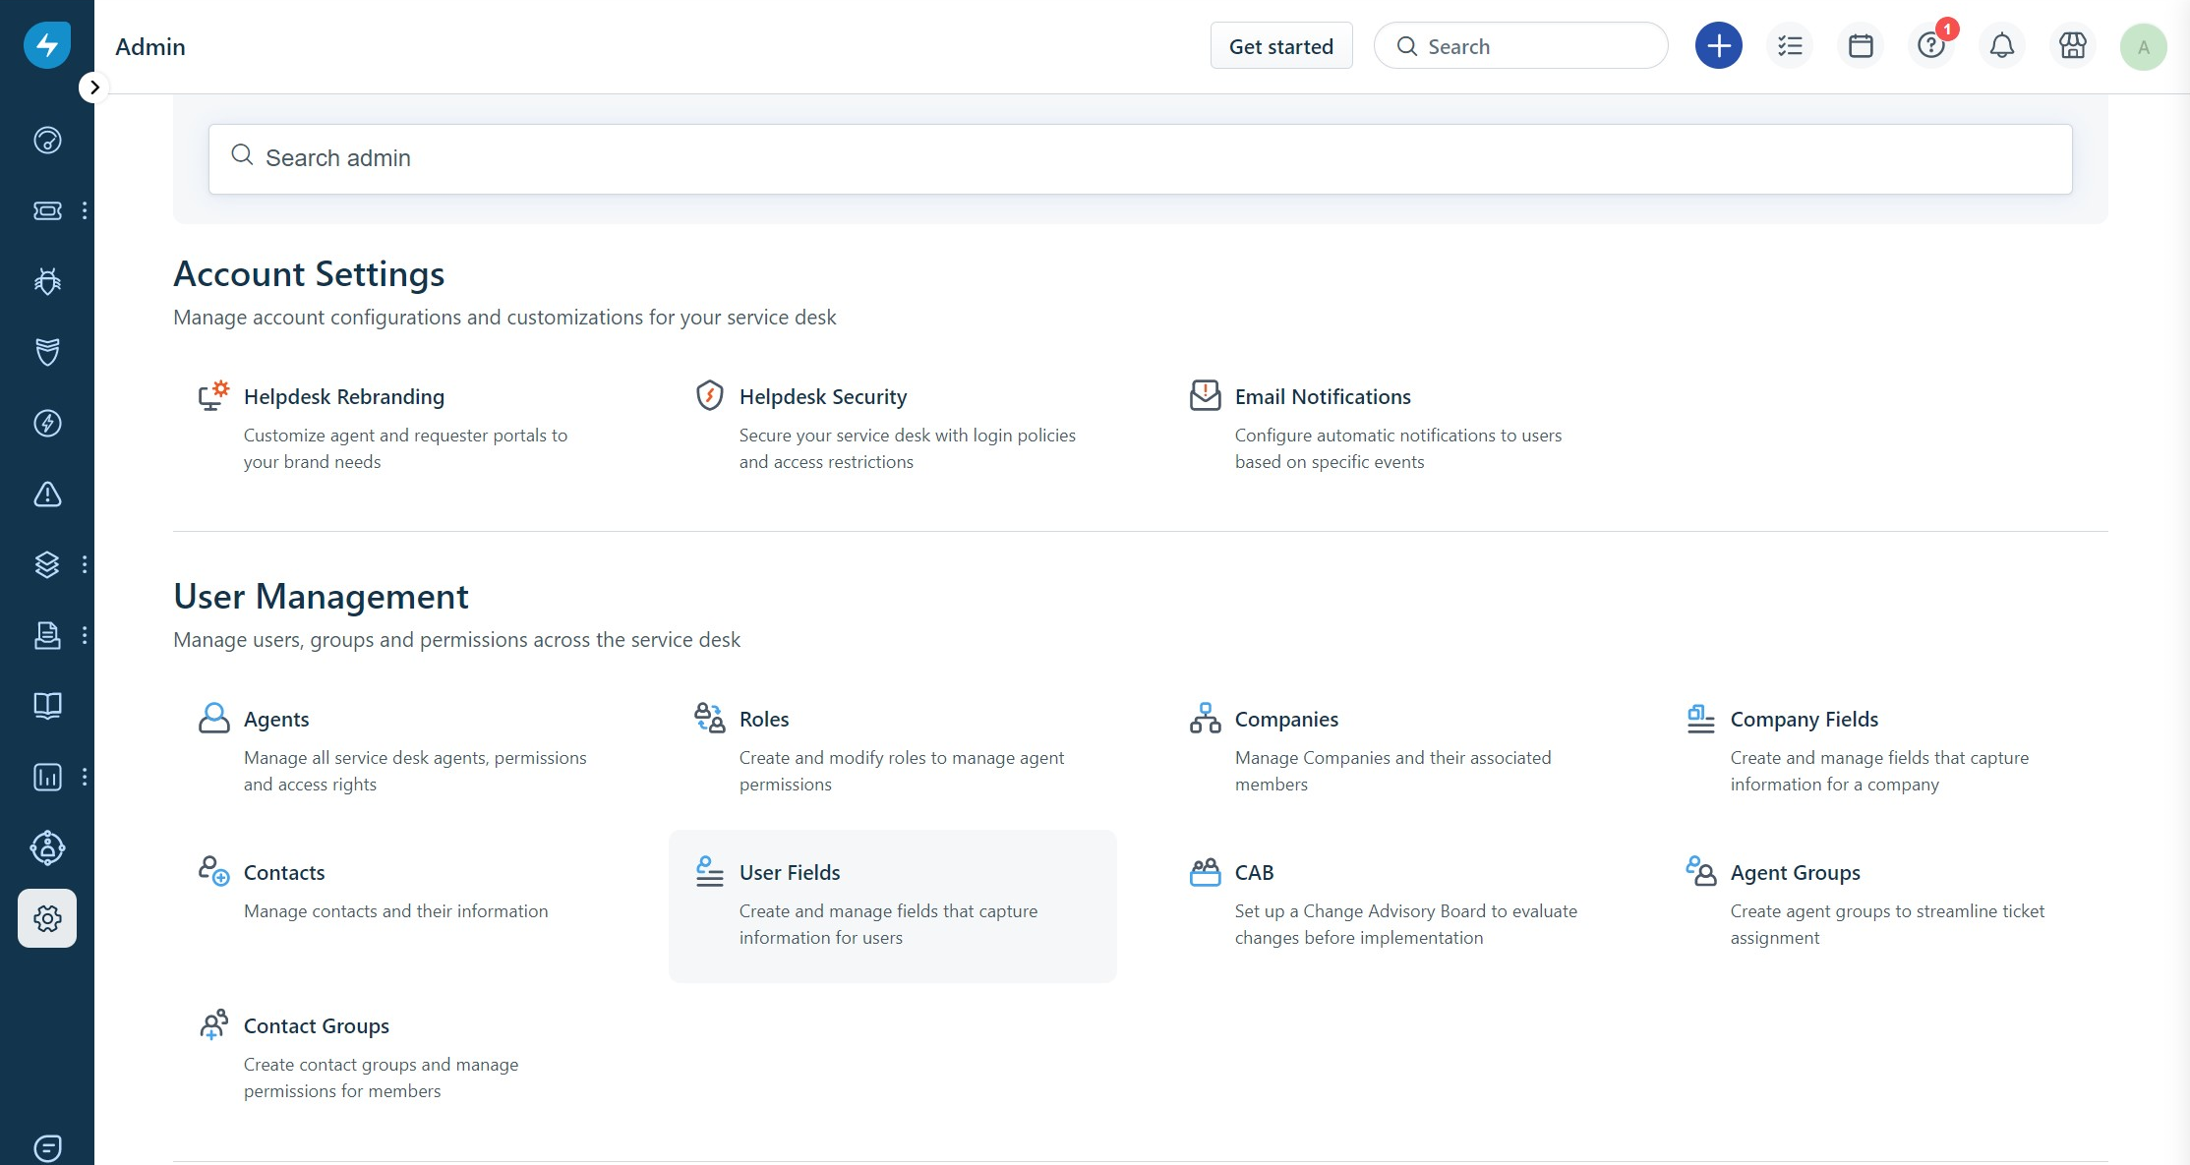
Task: Open Helpdesk Security settings
Action: [x=822, y=397]
